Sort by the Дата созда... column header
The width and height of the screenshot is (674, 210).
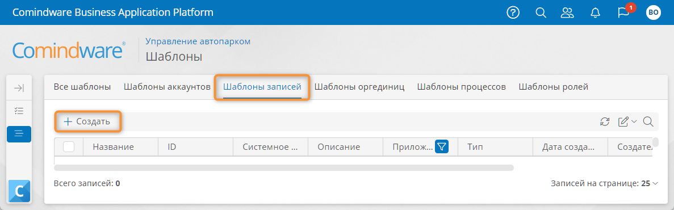coord(570,147)
